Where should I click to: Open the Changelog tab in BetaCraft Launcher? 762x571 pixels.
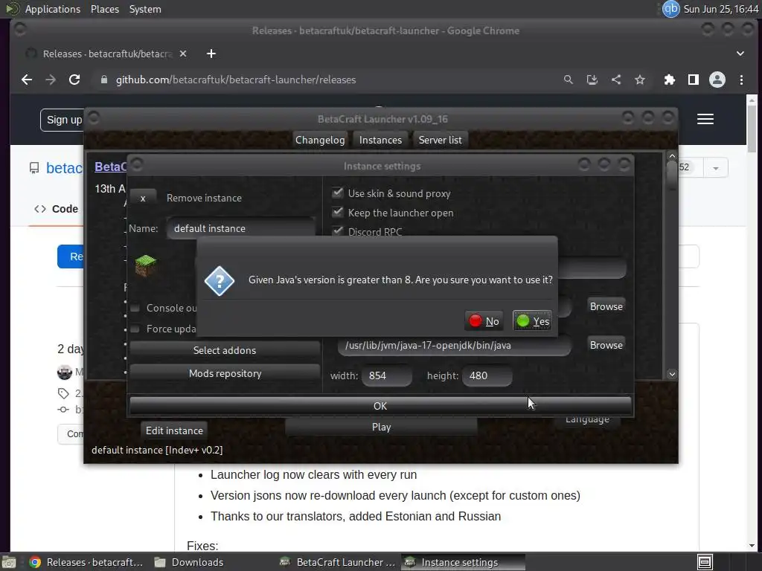(x=320, y=140)
